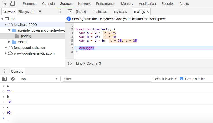Screen dimensions: 213x123
Task: Show the console sidebar panel
Action: pyautogui.click(x=5, y=79)
